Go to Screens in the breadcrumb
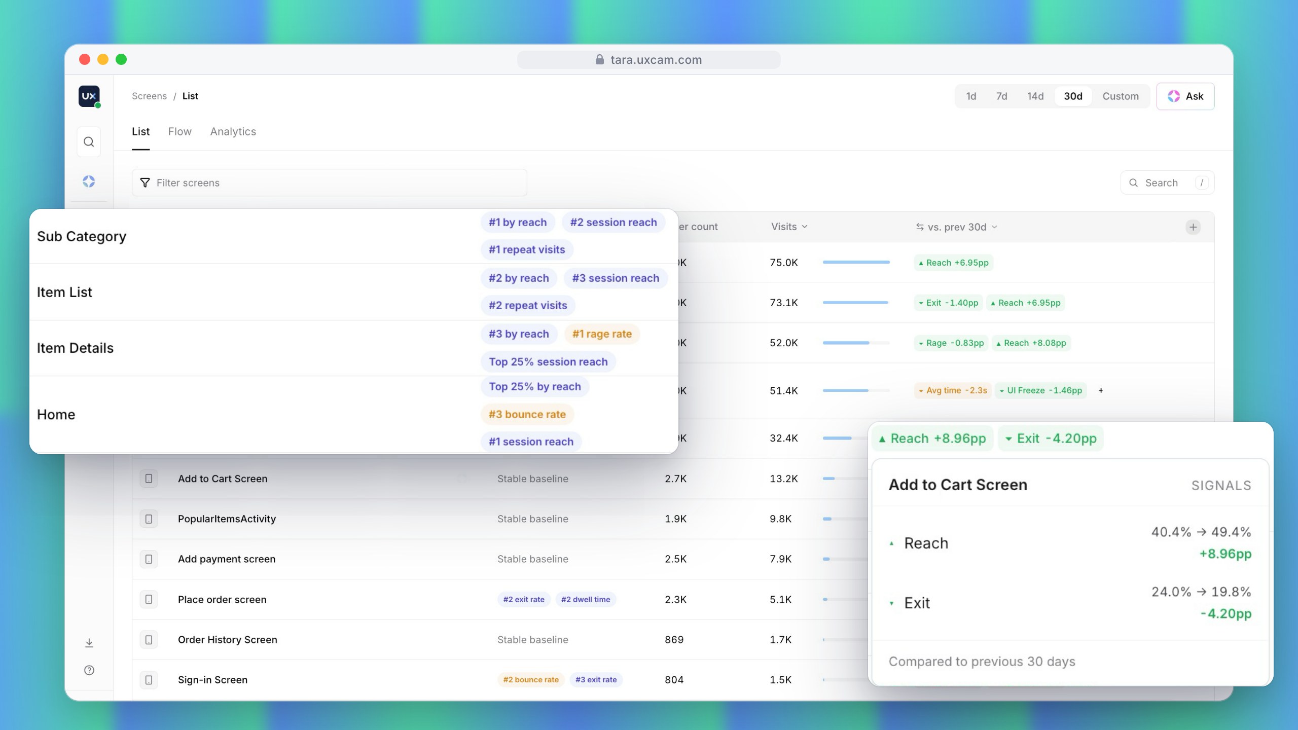 pos(149,96)
